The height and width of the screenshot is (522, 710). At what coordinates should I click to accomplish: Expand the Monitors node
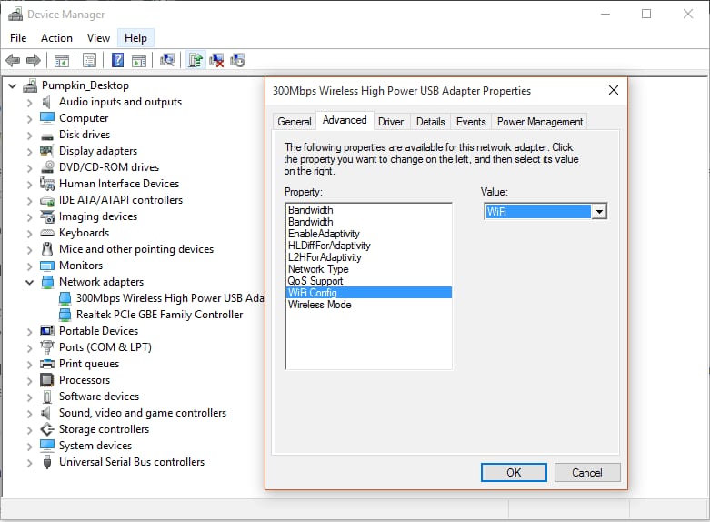pyautogui.click(x=30, y=266)
